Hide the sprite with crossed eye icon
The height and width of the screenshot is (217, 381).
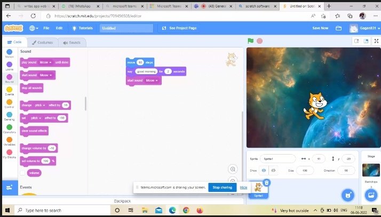(273, 171)
